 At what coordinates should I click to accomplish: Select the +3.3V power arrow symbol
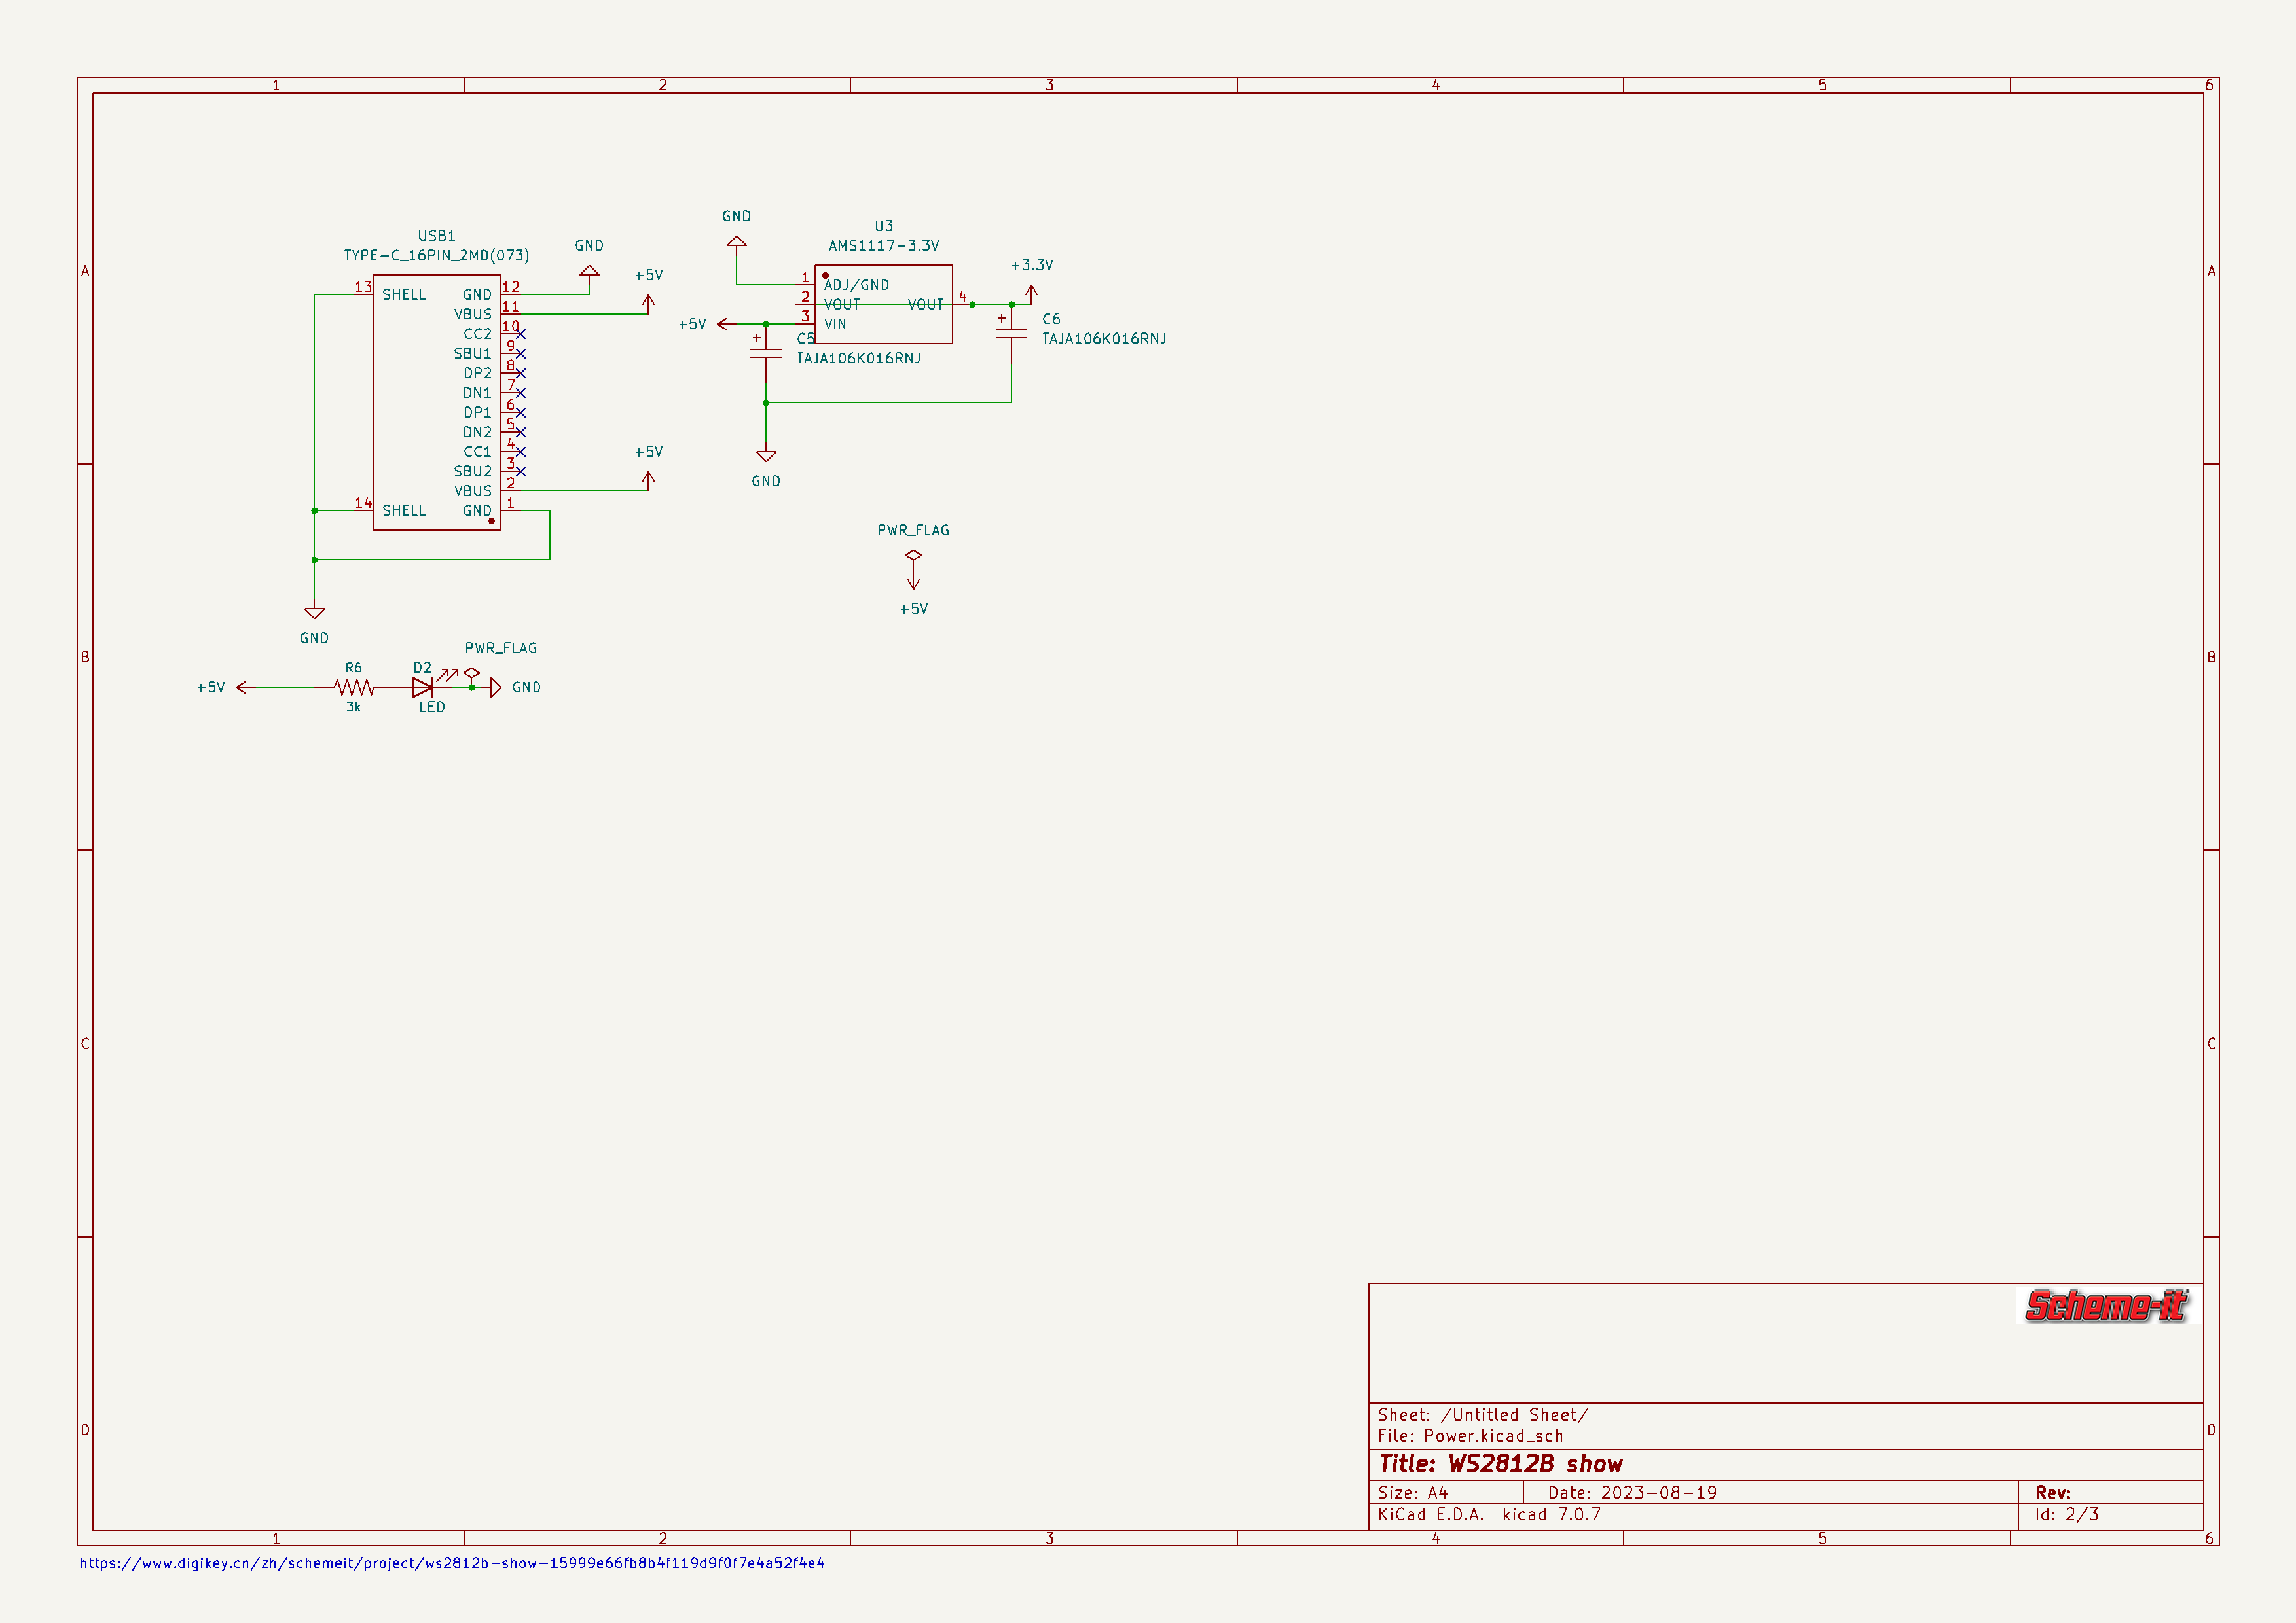(x=1031, y=292)
